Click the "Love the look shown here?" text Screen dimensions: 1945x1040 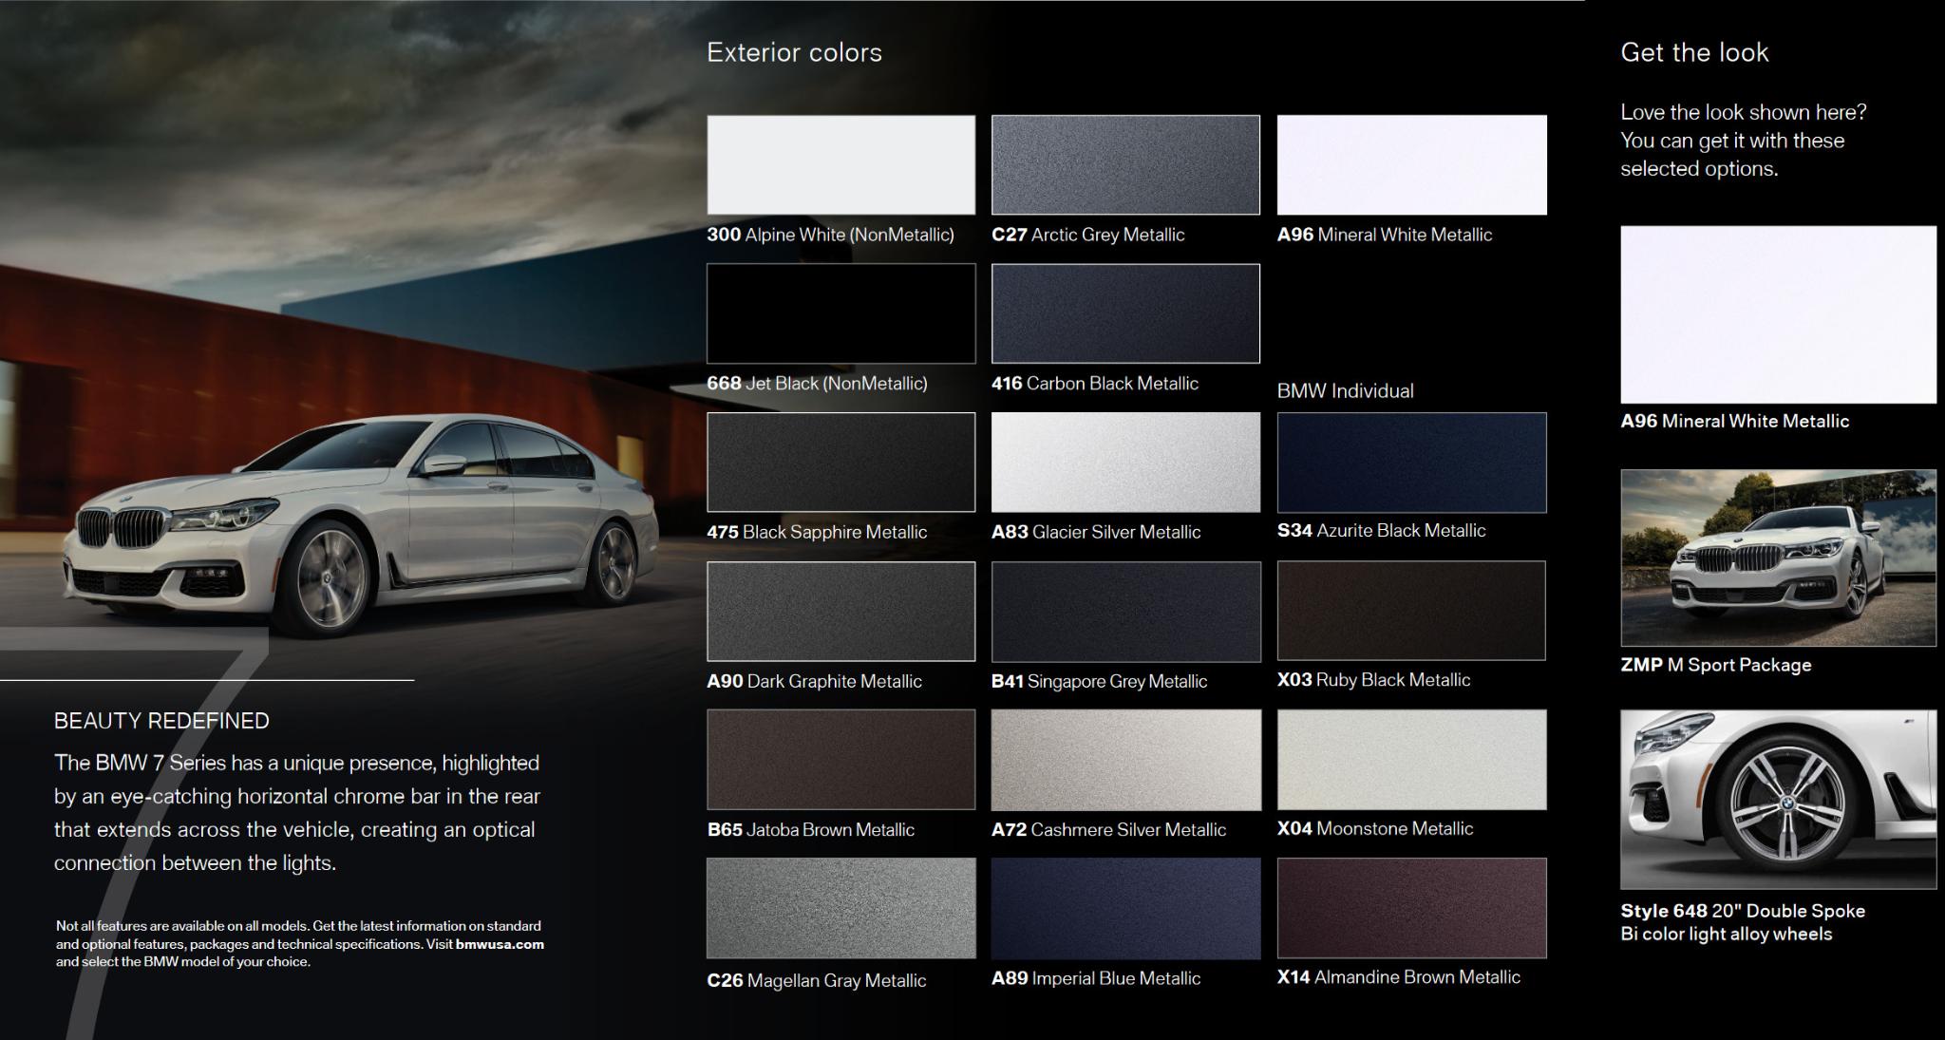(x=1743, y=112)
